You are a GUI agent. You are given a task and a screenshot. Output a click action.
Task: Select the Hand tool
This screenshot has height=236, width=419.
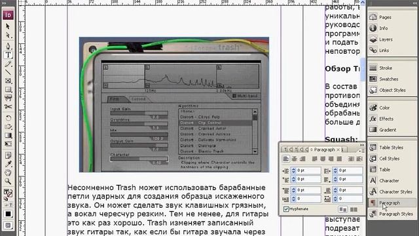click(8, 172)
